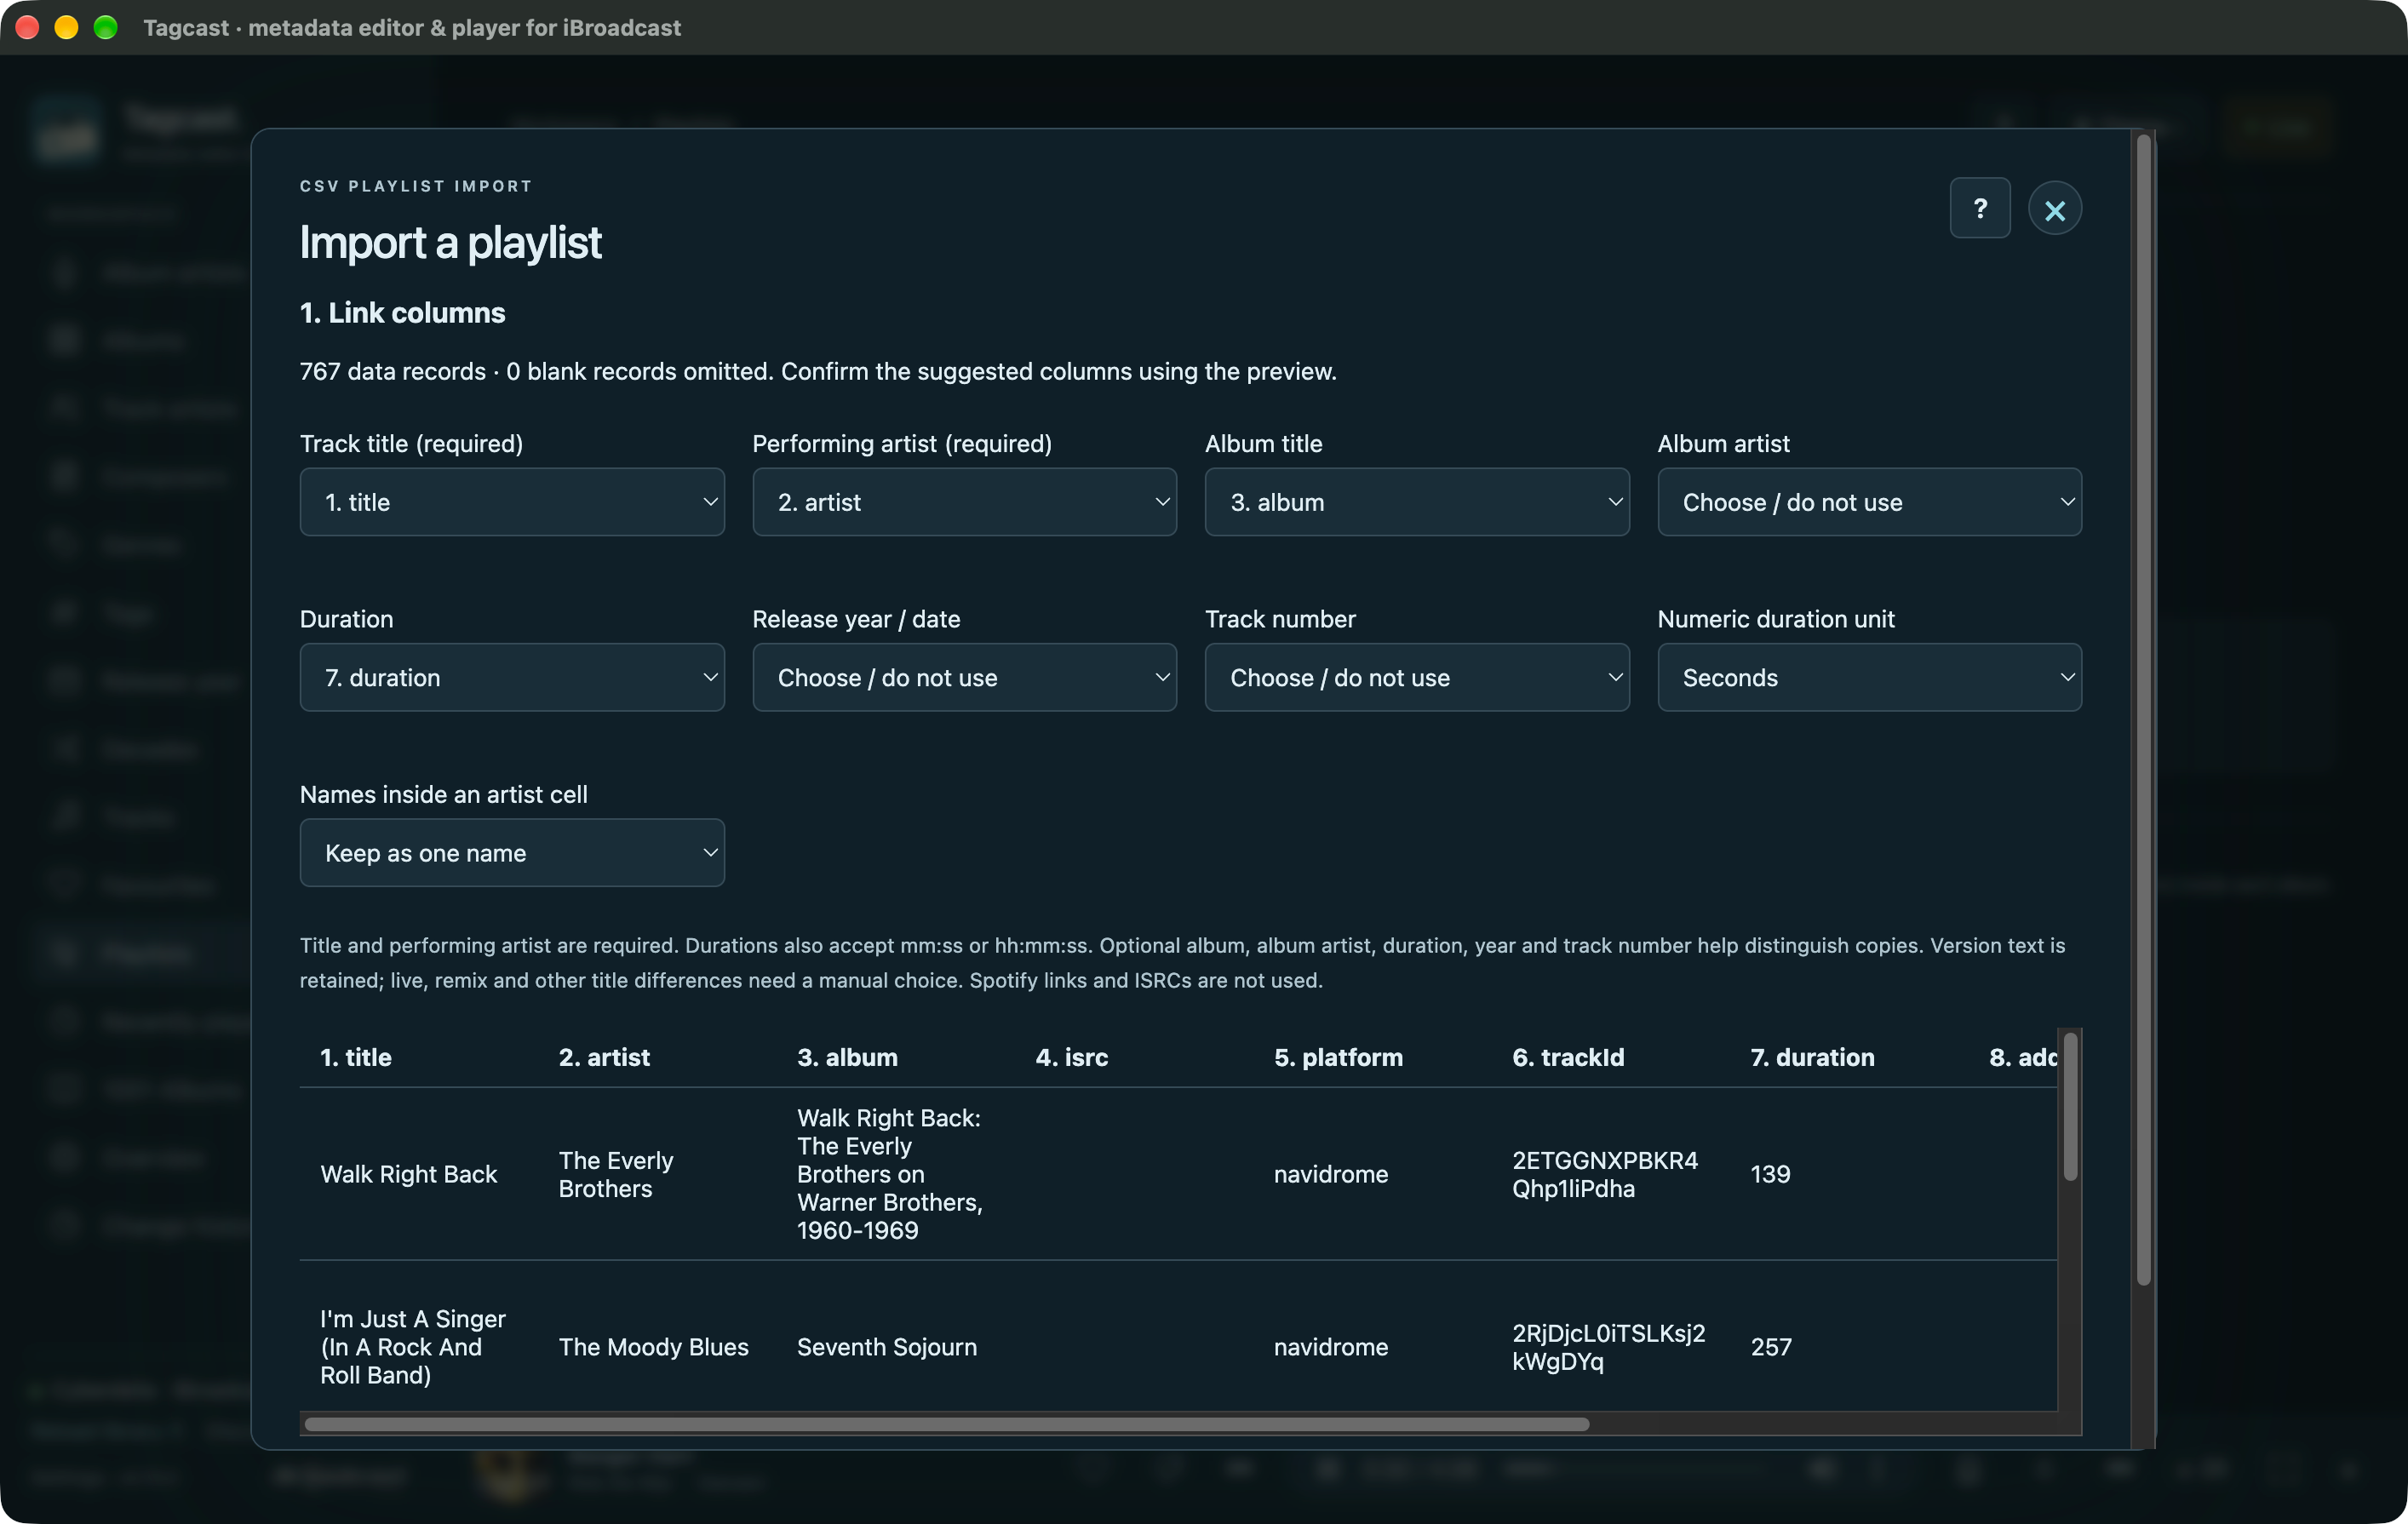Click the '1. Link columns' heading

[x=402, y=313]
